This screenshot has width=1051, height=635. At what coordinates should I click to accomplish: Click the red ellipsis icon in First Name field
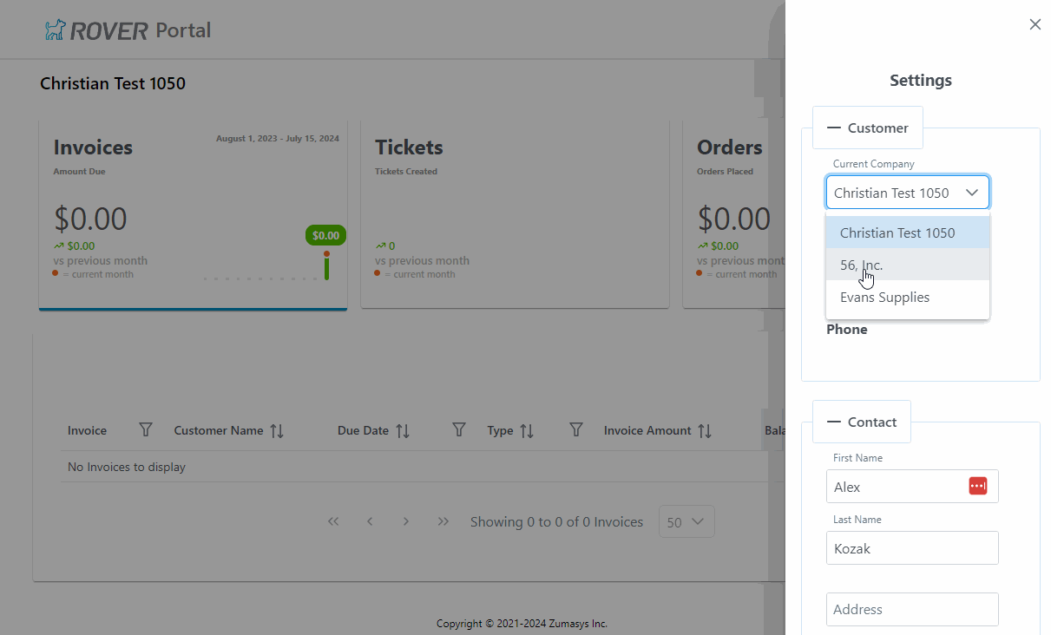pyautogui.click(x=977, y=486)
